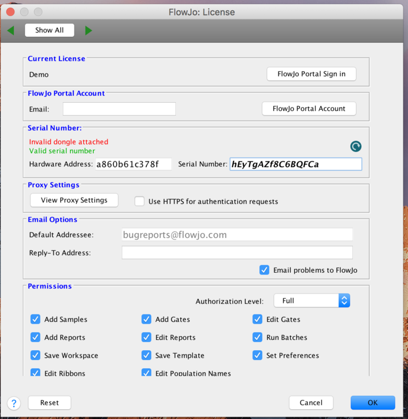Uncheck the Edit Gates permission

tap(257, 319)
